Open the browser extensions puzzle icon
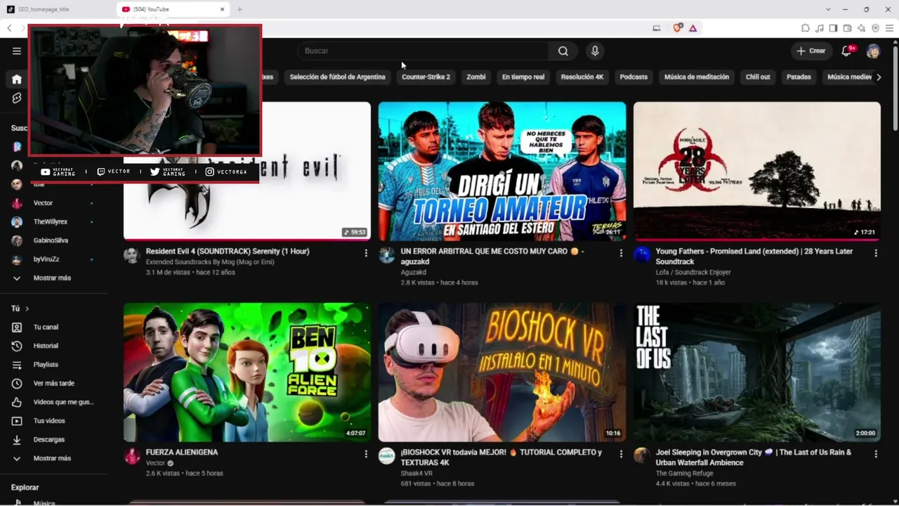The width and height of the screenshot is (899, 506). (x=806, y=28)
